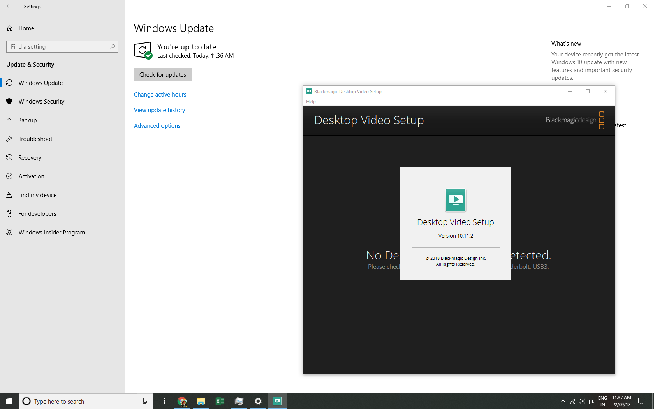
Task: Open the Activation settings page
Action: click(x=62, y=176)
